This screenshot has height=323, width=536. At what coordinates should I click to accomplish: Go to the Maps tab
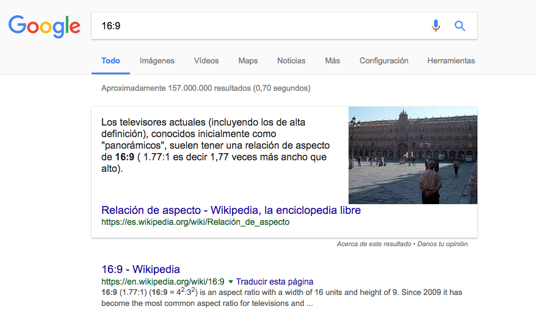coord(248,61)
